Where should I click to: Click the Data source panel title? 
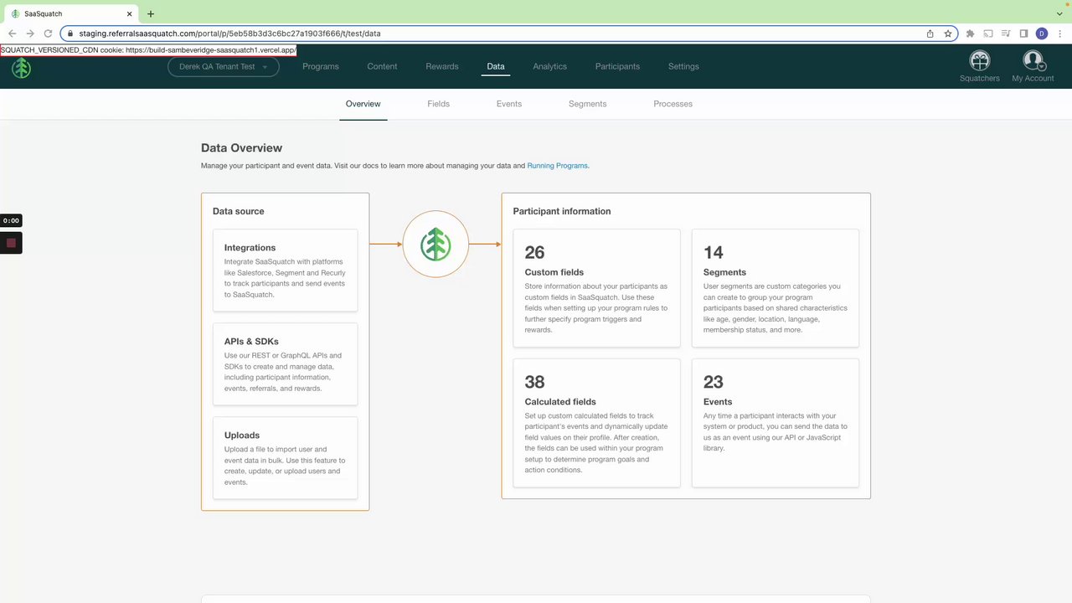point(239,211)
